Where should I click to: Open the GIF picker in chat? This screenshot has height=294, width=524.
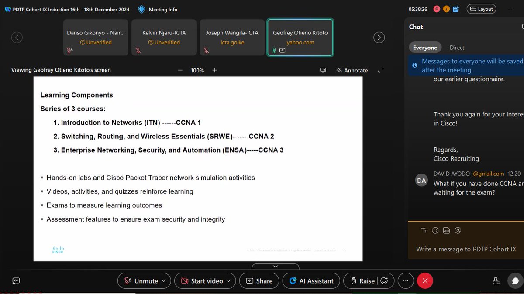point(446,230)
